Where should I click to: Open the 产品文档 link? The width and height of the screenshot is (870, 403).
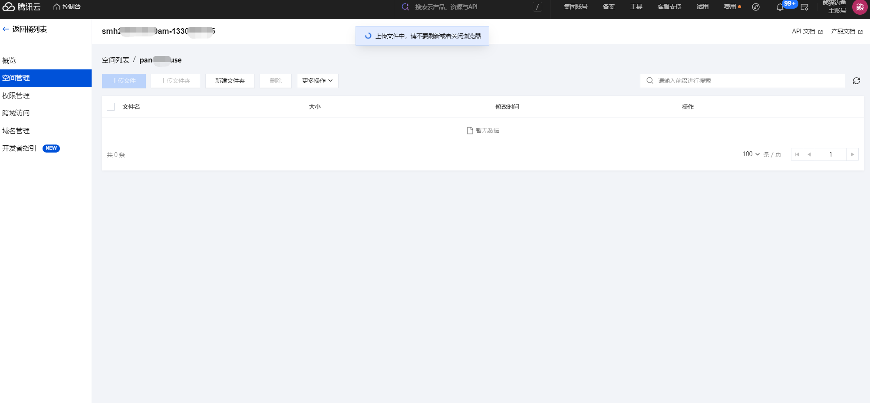pyautogui.click(x=847, y=31)
